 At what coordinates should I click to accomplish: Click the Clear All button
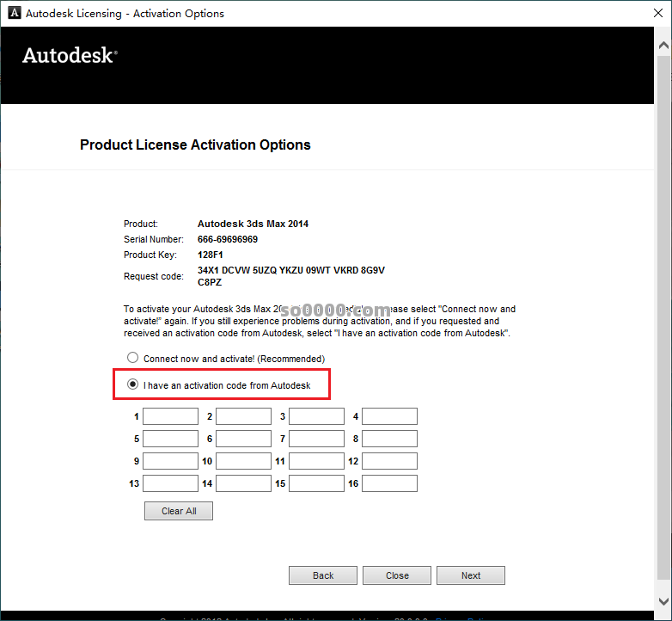pos(179,511)
